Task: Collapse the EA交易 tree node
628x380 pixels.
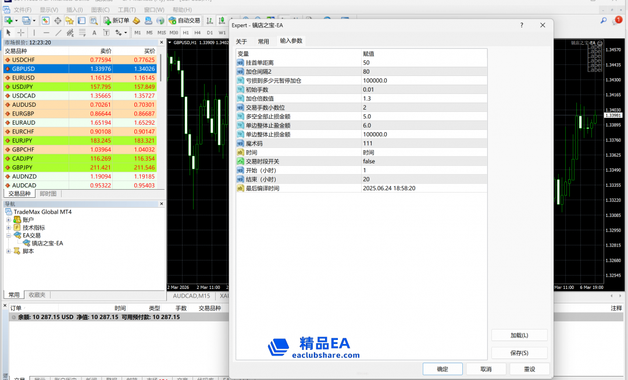Action: pyautogui.click(x=9, y=236)
